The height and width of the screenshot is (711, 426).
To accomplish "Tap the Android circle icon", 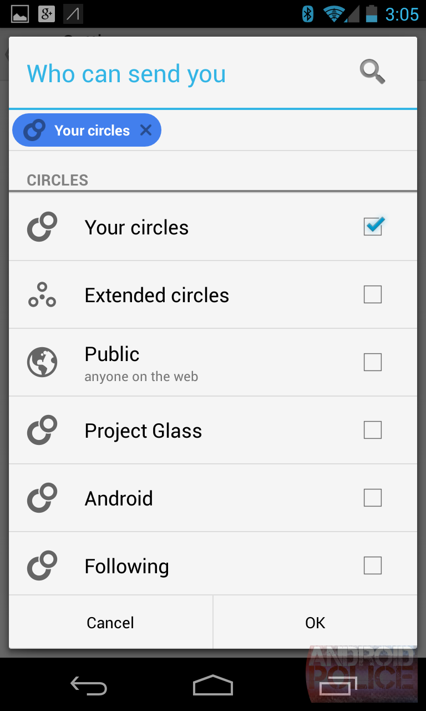I will pos(42,498).
